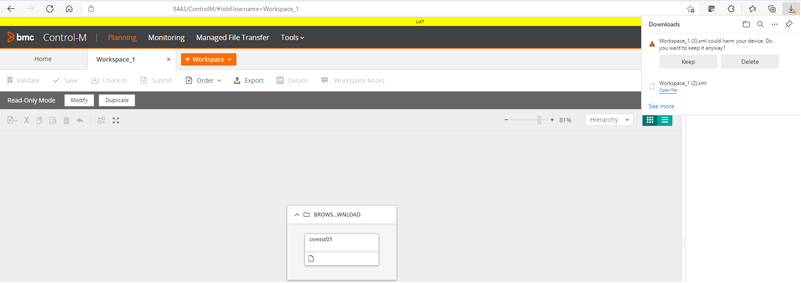Search downloads with magnifier icon
Viewport: 801px width, 283px height.
pos(760,24)
